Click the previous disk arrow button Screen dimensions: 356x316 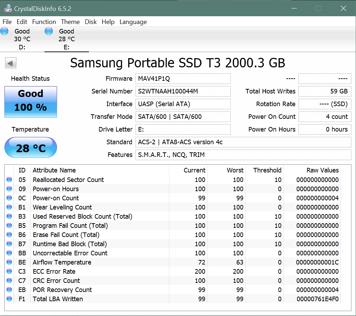pyautogui.click(x=11, y=63)
